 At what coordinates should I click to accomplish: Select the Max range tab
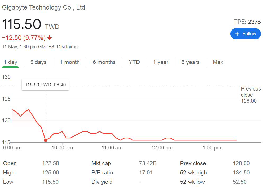tap(218, 62)
